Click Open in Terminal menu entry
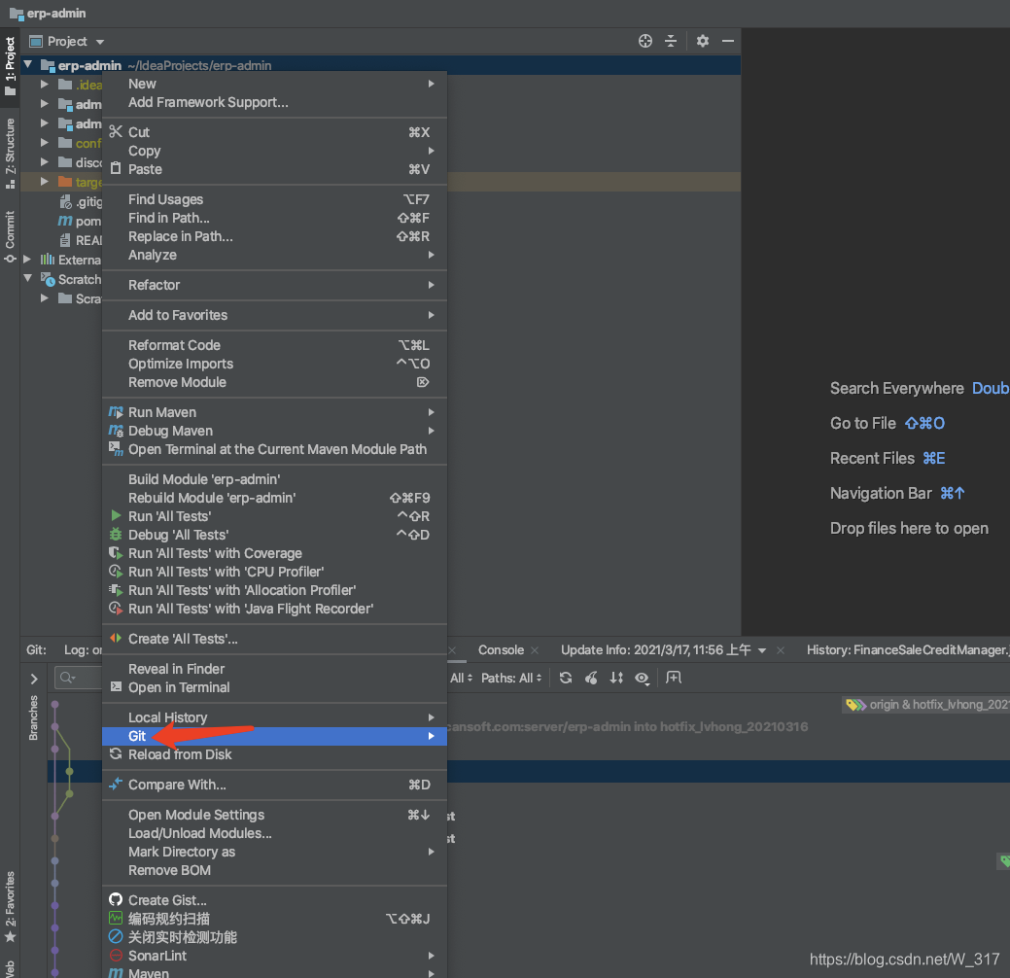 (x=179, y=687)
